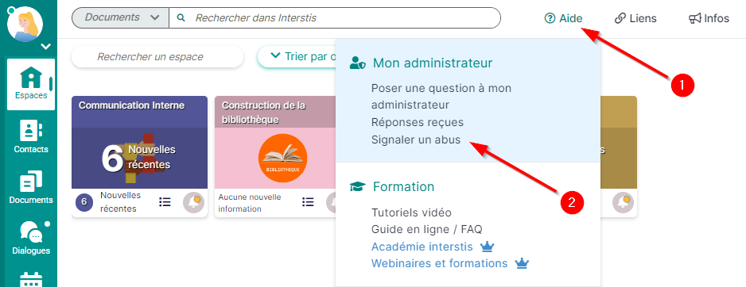The image size is (746, 287).
Task: Expand the chevron under the user avatar
Action: pyautogui.click(x=46, y=47)
